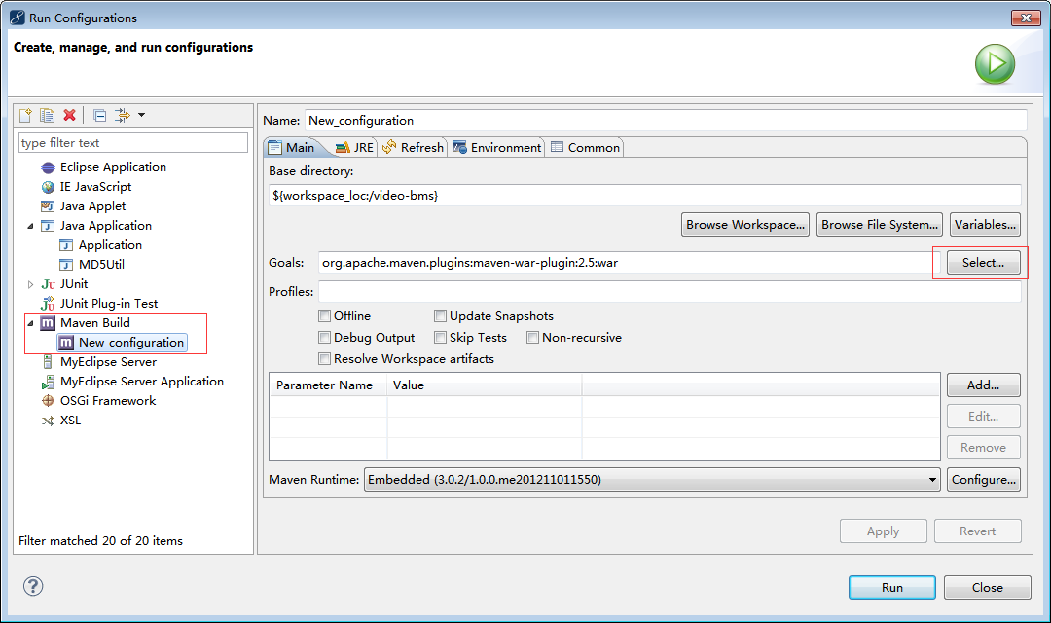Screen dimensions: 1051x623
Task: Check the Skip Tests option
Action: [x=440, y=337]
